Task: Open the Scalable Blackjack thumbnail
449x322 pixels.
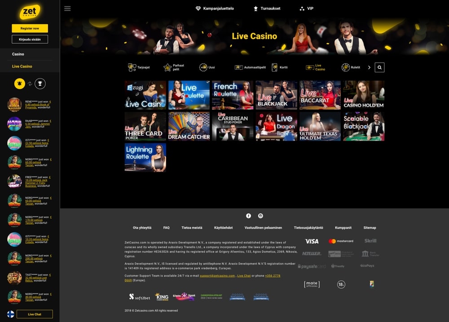Action: coord(364,126)
